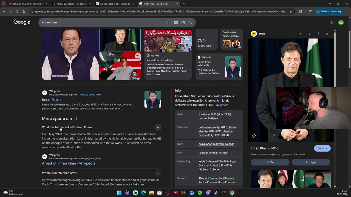
Task: Open the tab search dropdown arrow
Action: click(x=3, y=4)
